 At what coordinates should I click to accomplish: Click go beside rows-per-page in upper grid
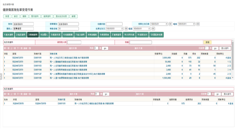coord(105,48)
